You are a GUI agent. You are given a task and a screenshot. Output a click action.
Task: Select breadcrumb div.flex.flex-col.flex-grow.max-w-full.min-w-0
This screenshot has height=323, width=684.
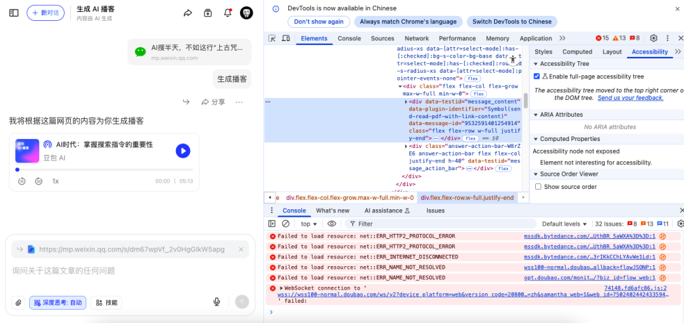coord(350,198)
